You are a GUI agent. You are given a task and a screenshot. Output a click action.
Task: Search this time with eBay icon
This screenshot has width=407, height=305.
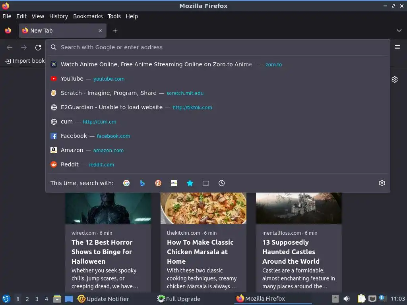click(x=174, y=183)
